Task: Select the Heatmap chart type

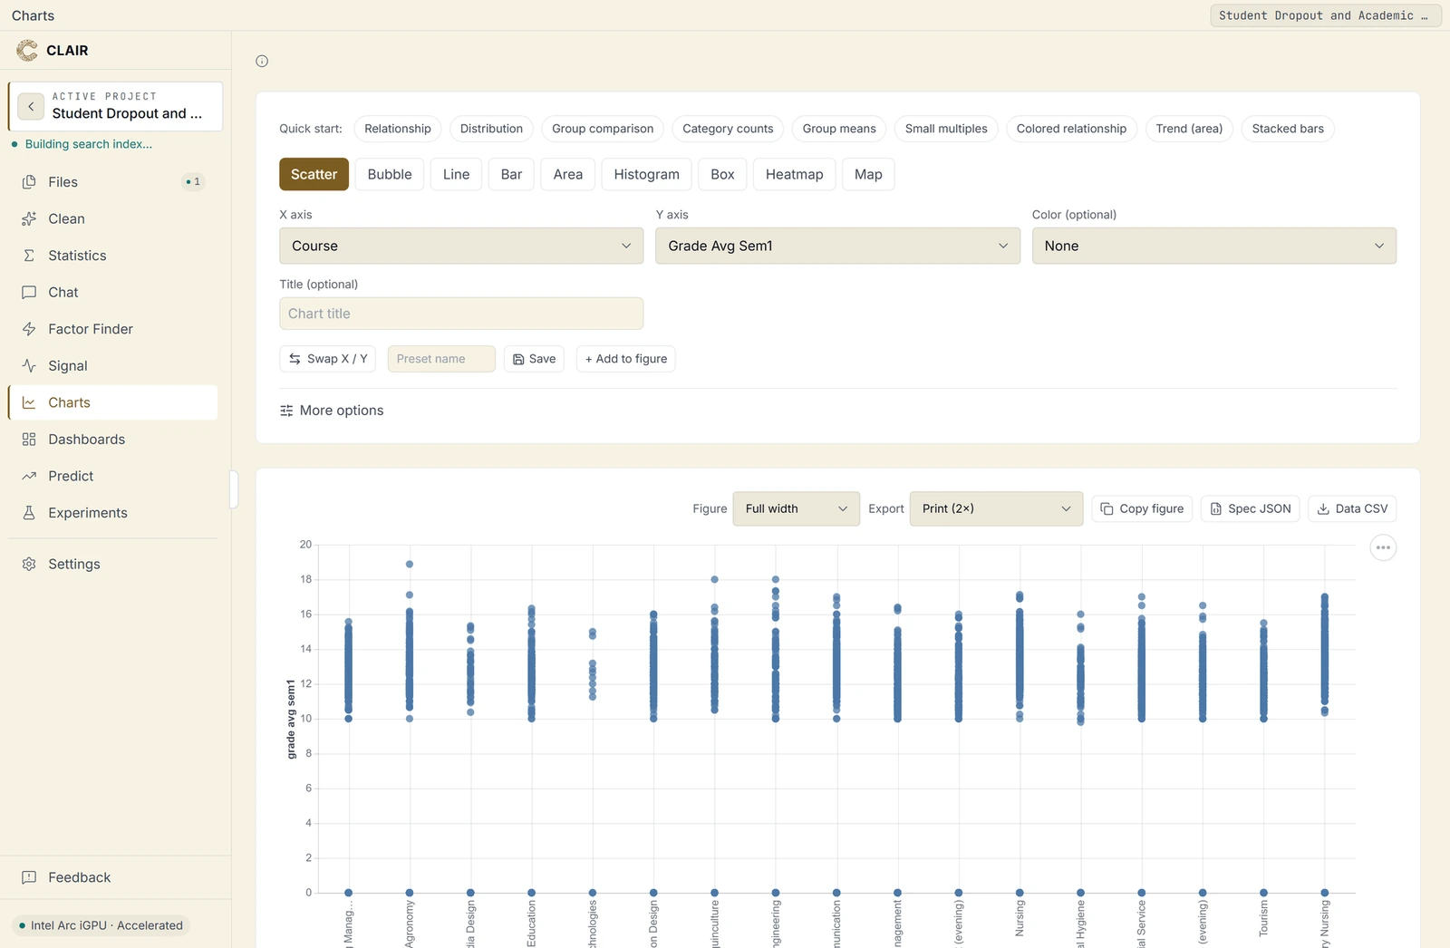Action: pos(794,174)
